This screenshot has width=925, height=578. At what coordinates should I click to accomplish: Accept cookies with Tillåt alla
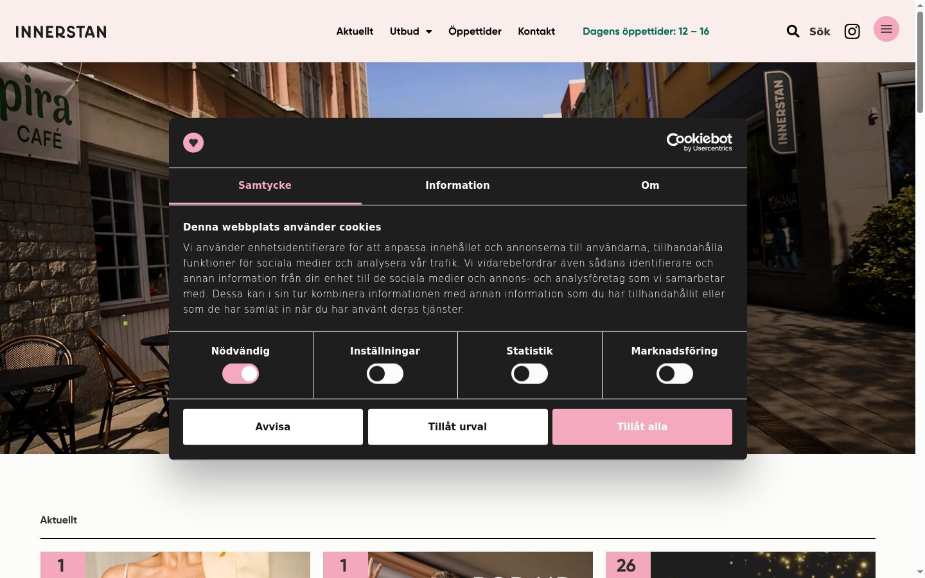coord(642,427)
